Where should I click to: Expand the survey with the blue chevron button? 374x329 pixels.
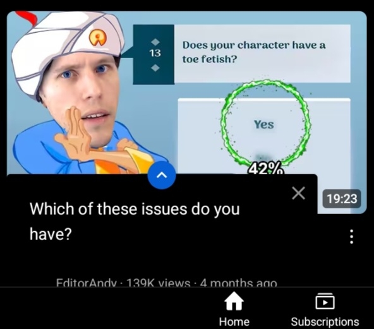(162, 175)
